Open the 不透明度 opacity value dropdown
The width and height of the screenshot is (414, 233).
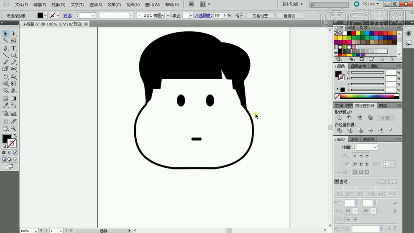[225, 15]
